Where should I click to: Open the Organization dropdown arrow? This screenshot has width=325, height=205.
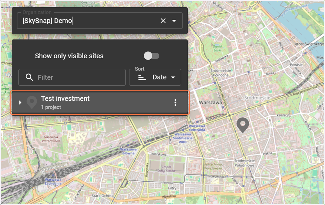coord(174,21)
